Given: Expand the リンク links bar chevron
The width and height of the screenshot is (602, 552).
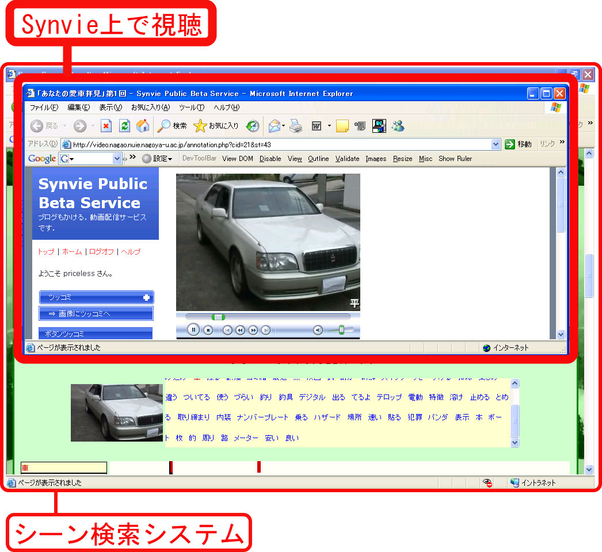Looking at the screenshot, I should pos(562,142).
